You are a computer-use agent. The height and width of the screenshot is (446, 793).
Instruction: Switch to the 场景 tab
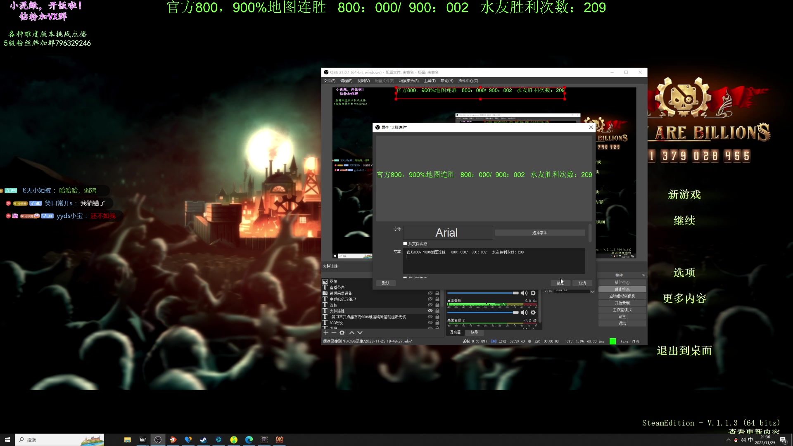(474, 332)
